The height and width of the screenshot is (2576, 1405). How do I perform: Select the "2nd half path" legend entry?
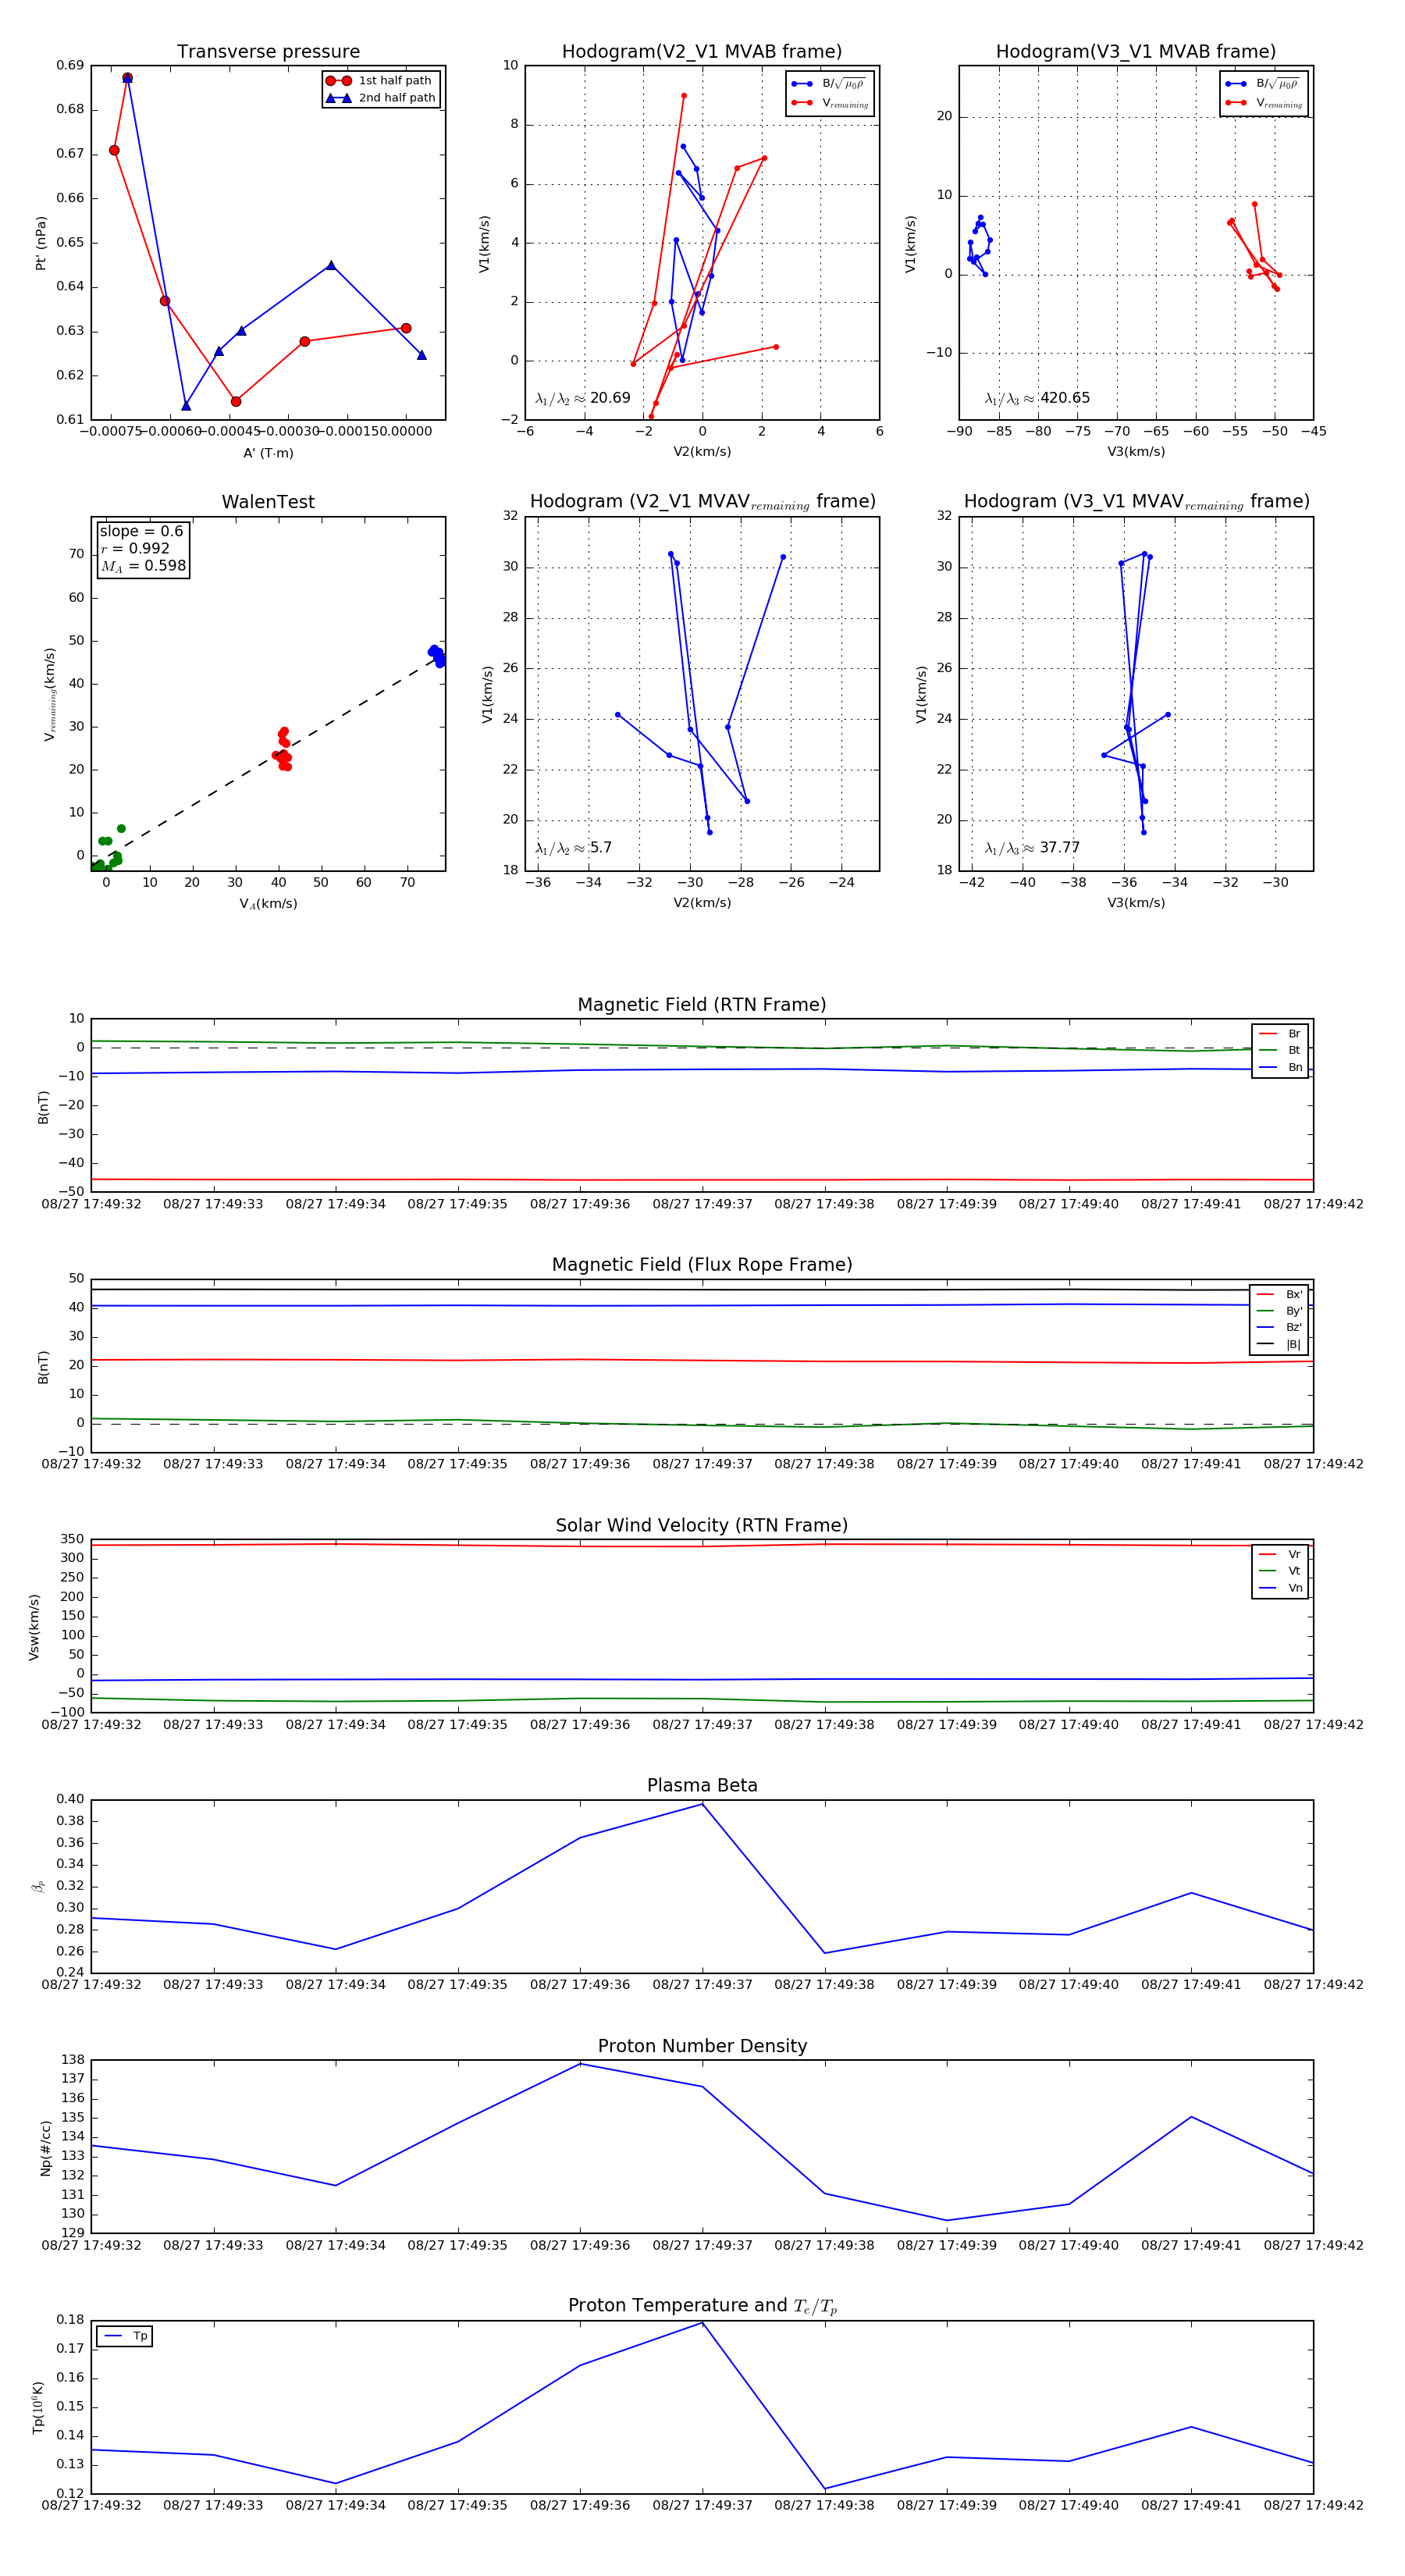pyautogui.click(x=379, y=98)
